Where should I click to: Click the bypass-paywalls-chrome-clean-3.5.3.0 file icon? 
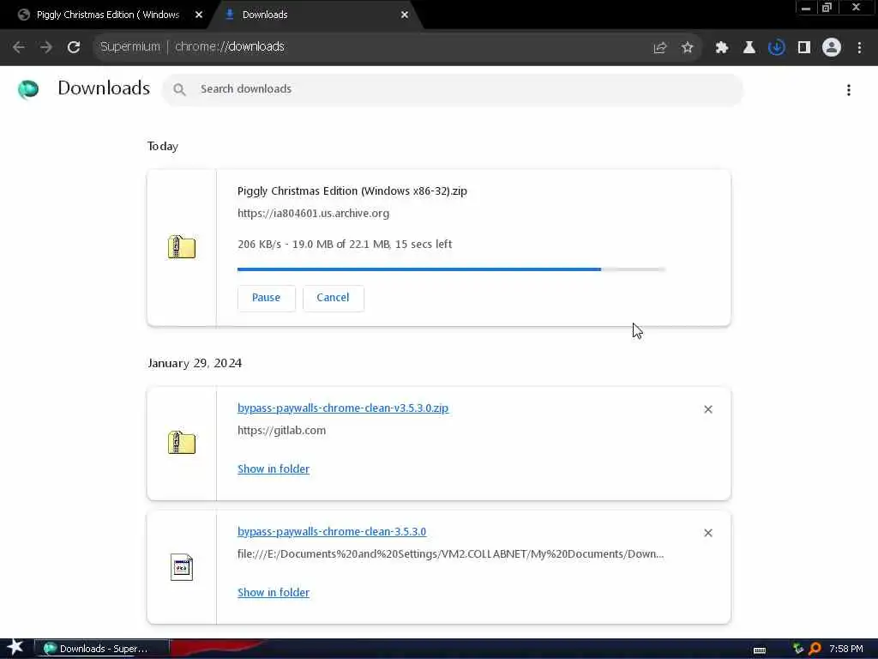[182, 567]
